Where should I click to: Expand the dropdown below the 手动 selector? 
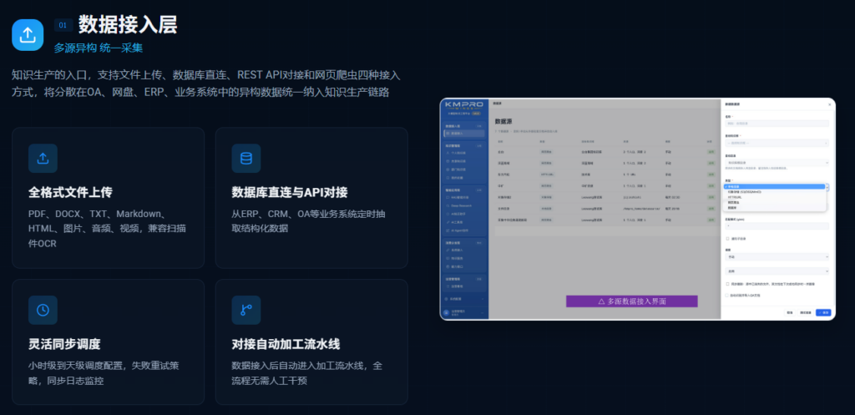tap(777, 271)
